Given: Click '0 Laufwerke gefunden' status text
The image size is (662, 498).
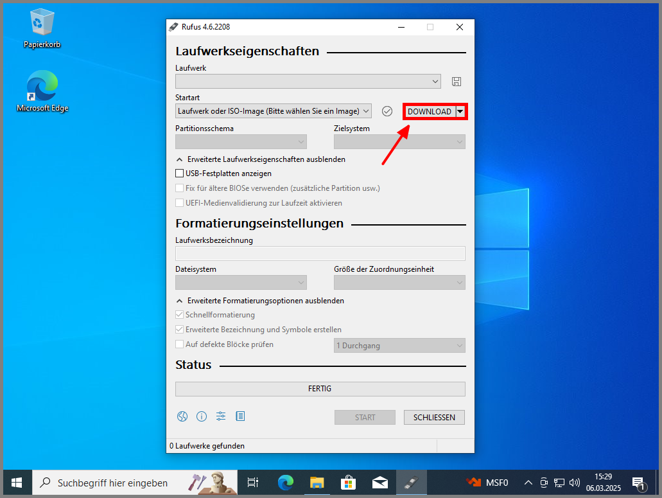Looking at the screenshot, I should point(207,445).
